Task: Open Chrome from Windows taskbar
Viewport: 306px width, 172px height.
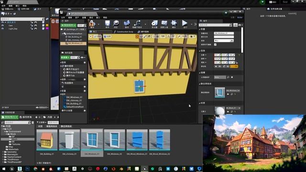Action: pos(35,169)
